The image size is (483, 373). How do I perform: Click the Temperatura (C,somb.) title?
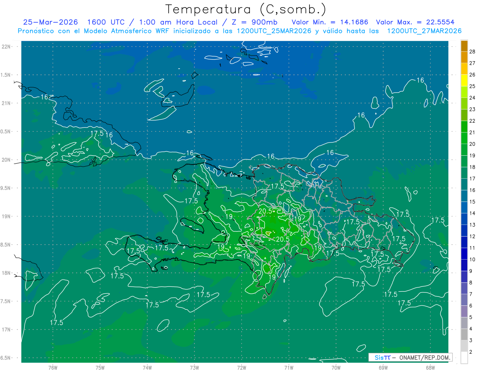[246, 9]
